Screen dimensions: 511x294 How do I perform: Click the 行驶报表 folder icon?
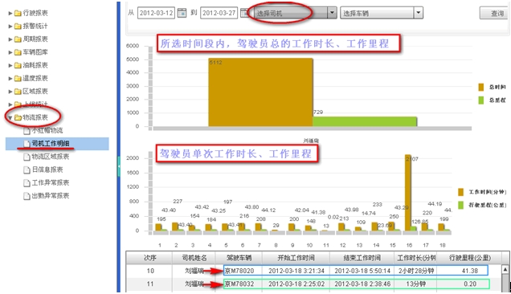coord(18,13)
